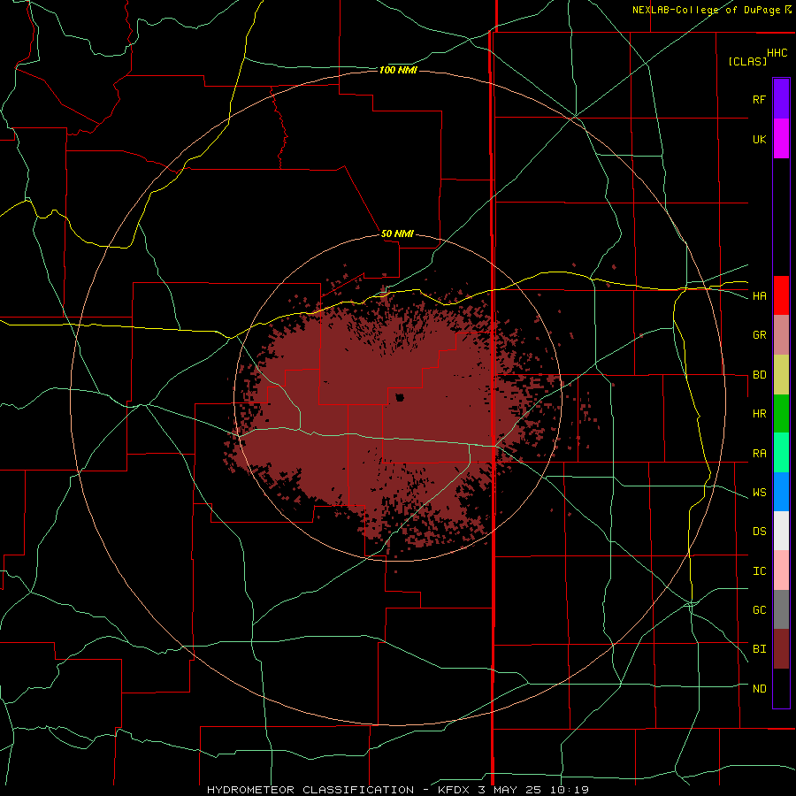Click the HR green legend swatch
The width and height of the screenshot is (796, 796).
pos(781,414)
